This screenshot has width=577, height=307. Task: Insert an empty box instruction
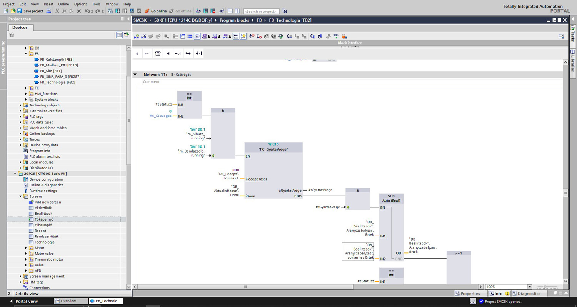pyautogui.click(x=158, y=54)
